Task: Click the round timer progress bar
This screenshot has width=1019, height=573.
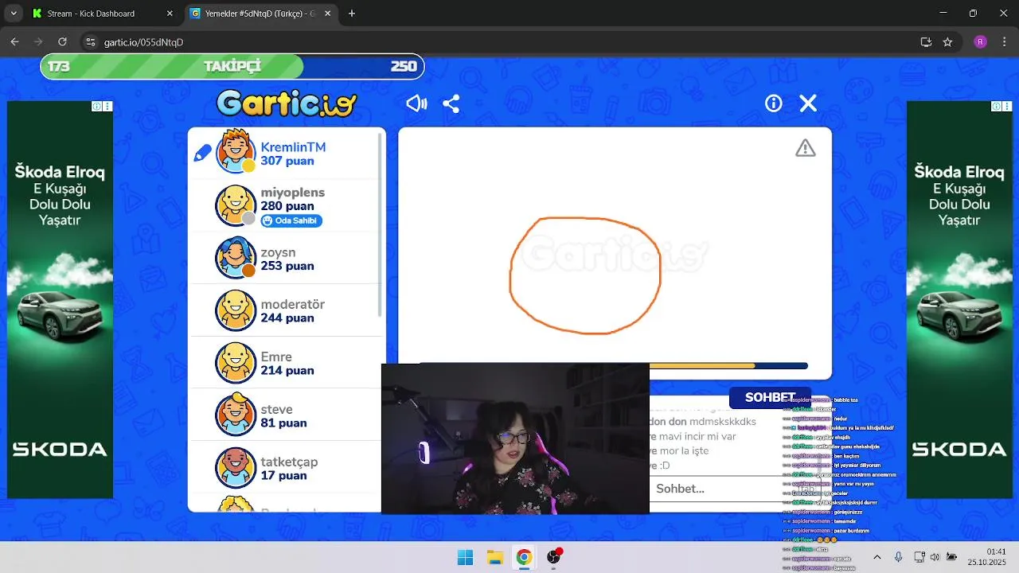Action: point(728,366)
